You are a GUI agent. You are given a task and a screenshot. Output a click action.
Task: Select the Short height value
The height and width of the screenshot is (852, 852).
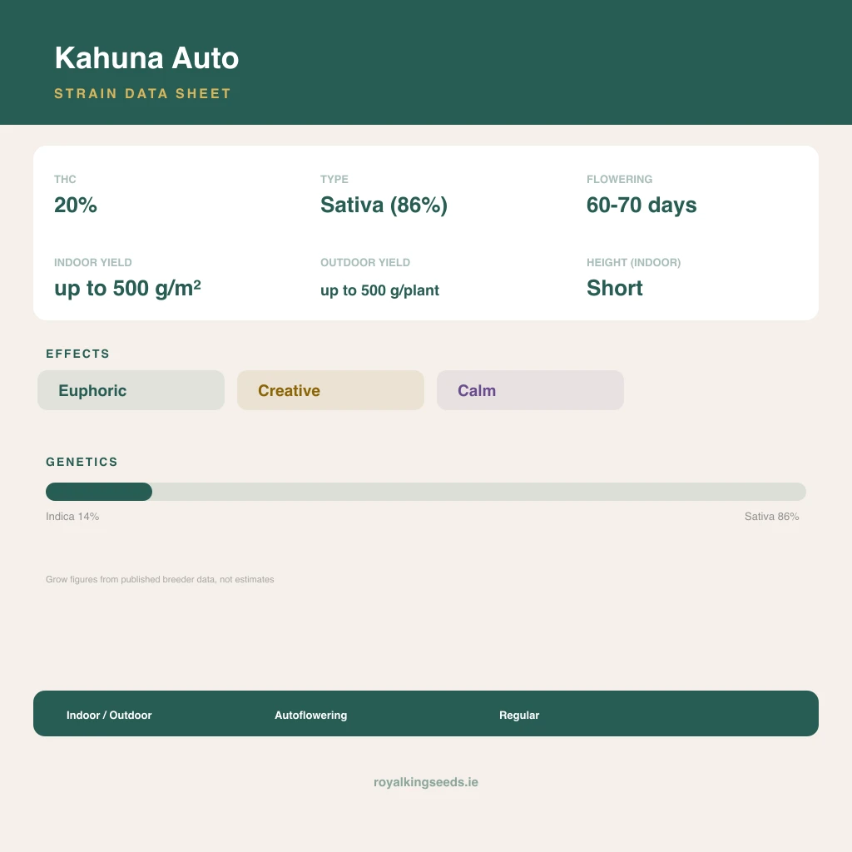pos(615,288)
